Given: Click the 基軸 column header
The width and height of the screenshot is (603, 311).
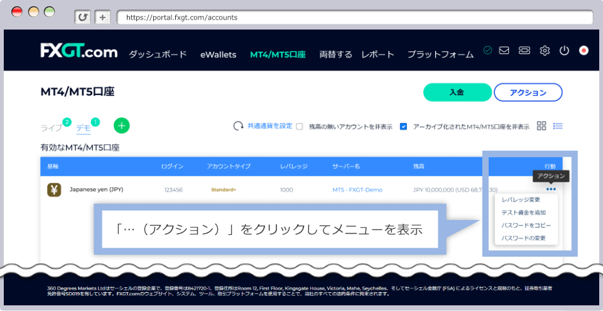Looking at the screenshot, I should click(x=53, y=166).
